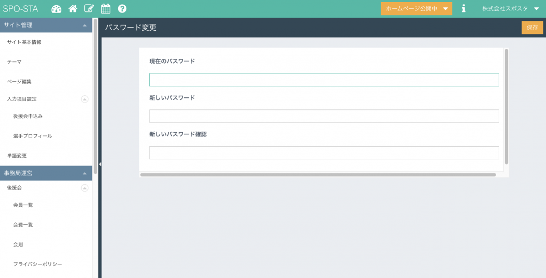Collapse the 後援会 submenu
The height and width of the screenshot is (278, 546).
[x=85, y=188]
